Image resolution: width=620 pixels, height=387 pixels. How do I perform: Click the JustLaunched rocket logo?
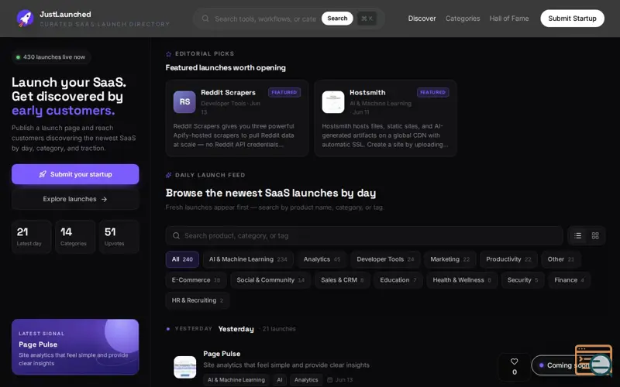coord(25,19)
